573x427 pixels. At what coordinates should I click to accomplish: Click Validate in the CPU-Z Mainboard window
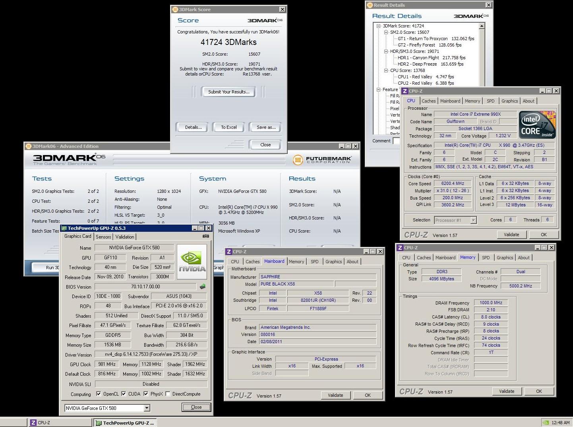click(335, 395)
